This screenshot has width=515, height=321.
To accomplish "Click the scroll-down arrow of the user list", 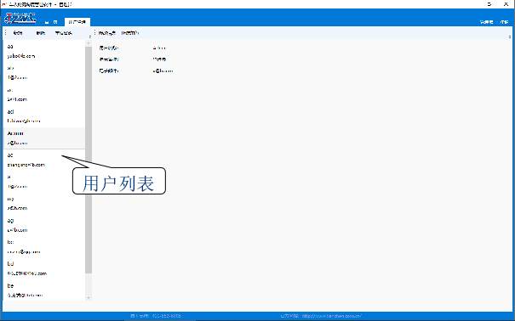I will pos(89,297).
